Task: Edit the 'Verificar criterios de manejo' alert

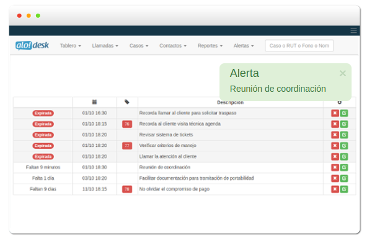Action: point(344,146)
